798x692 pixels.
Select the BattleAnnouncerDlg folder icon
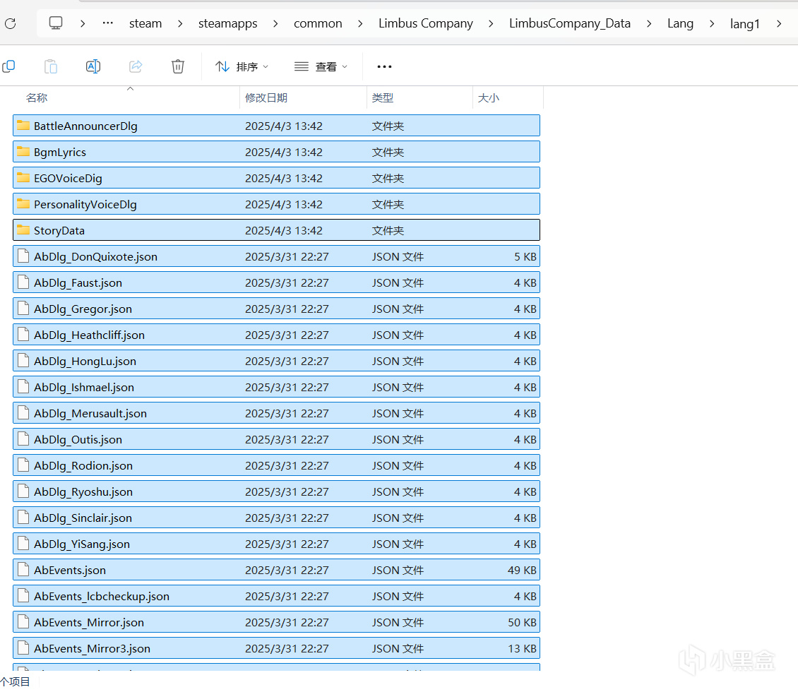23,125
